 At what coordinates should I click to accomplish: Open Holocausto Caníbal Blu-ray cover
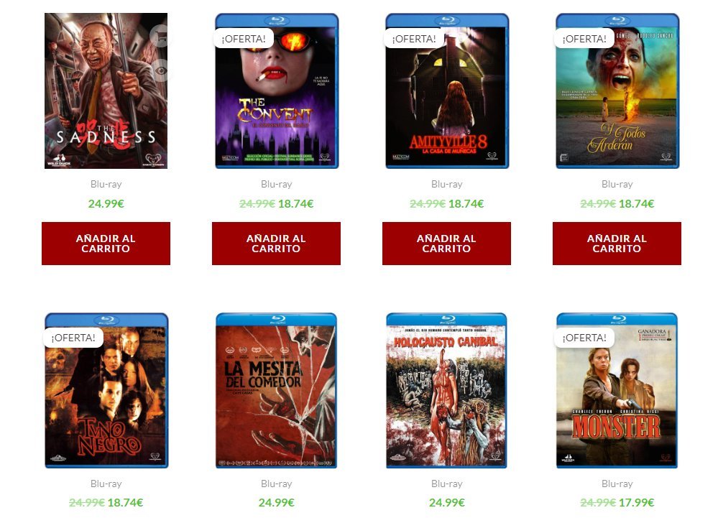[x=446, y=390]
